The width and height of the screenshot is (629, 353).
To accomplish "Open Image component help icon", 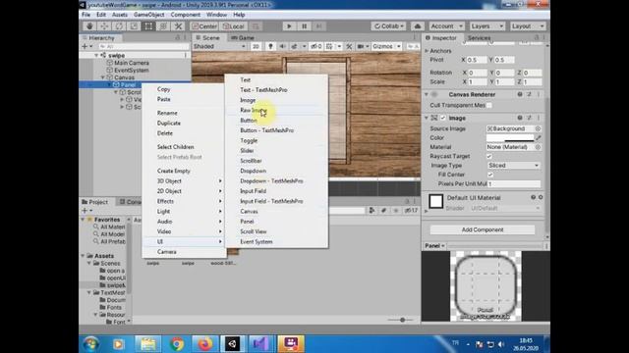I will tap(520, 118).
